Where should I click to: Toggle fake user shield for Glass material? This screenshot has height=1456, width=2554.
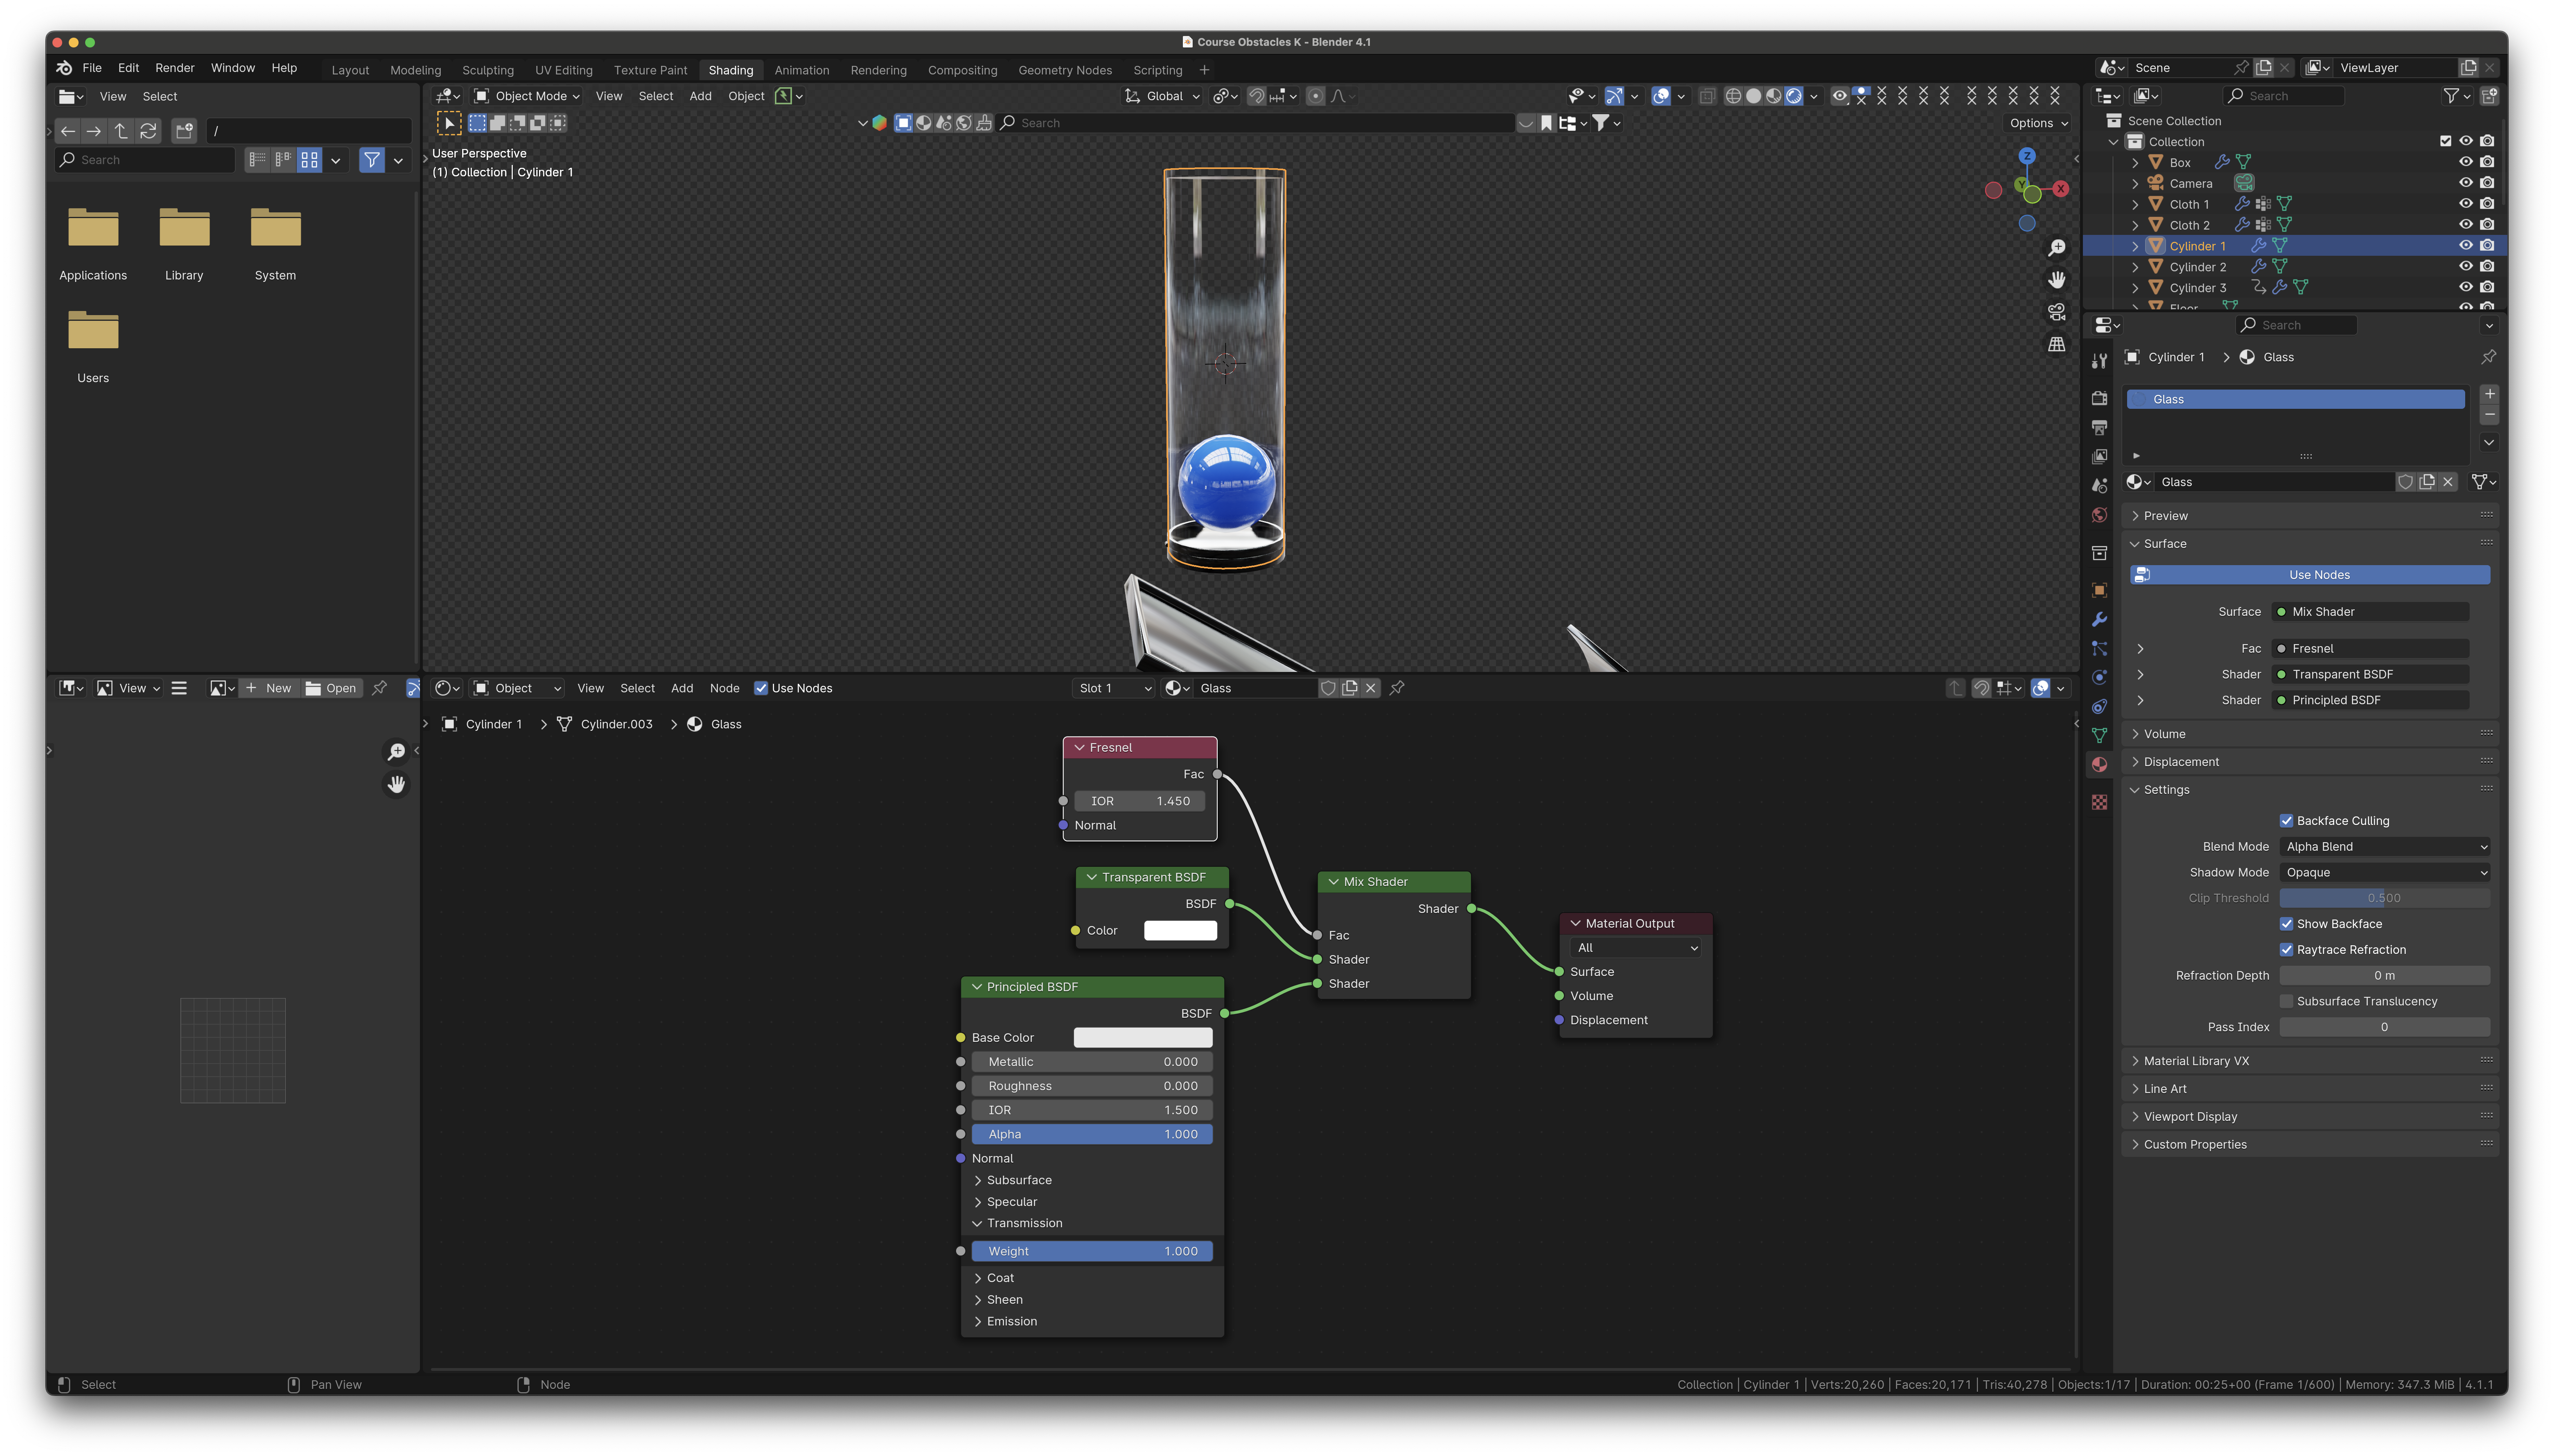(x=2405, y=482)
